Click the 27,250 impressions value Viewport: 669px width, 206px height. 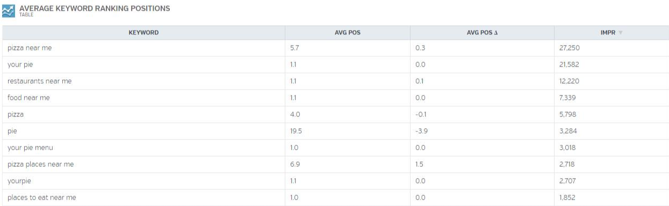570,48
